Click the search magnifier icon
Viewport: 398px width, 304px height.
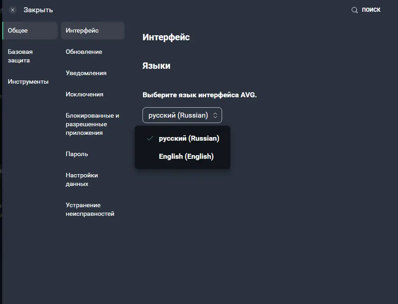coord(354,9)
